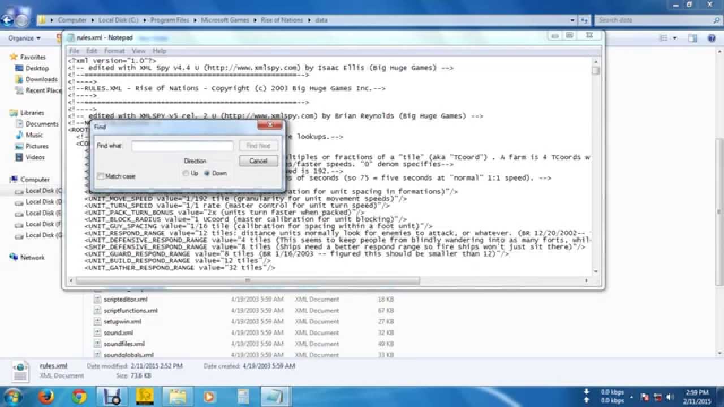Open the Windows Explorer folder taskbar icon

pyautogui.click(x=178, y=396)
